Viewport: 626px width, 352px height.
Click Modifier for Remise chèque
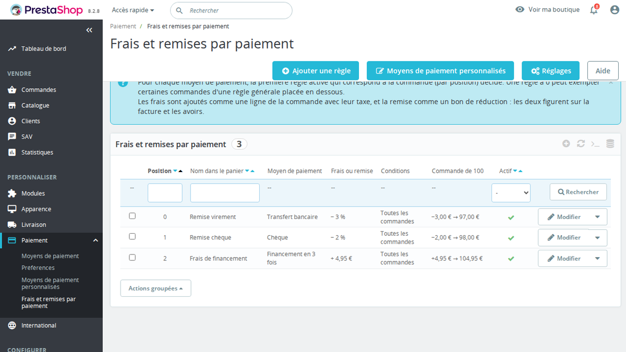[x=563, y=238]
